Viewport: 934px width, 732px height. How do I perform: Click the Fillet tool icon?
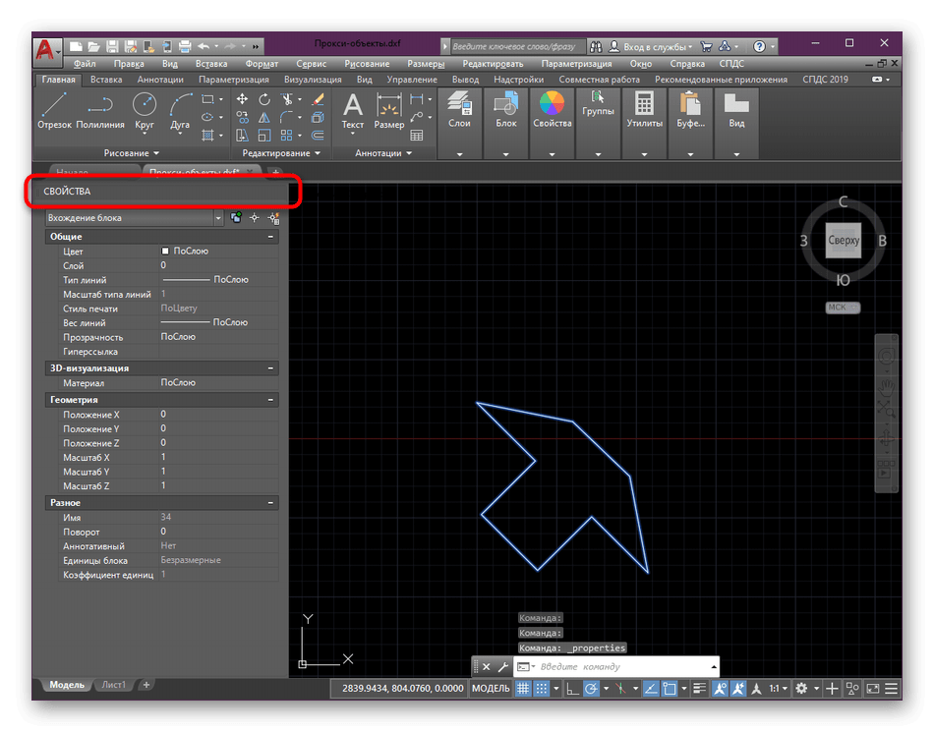tap(287, 117)
